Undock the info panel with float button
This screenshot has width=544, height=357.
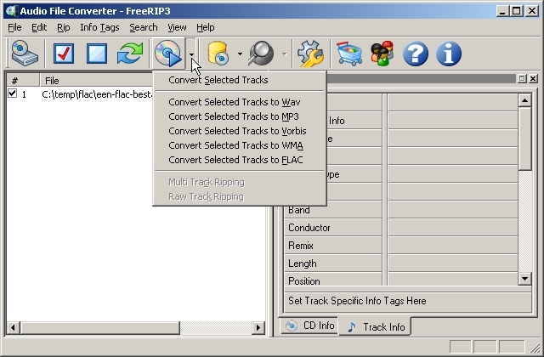click(522, 79)
